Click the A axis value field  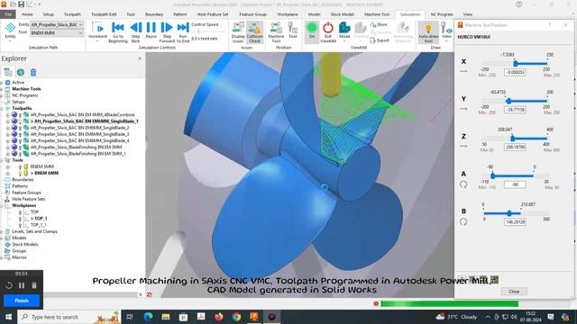pos(515,184)
